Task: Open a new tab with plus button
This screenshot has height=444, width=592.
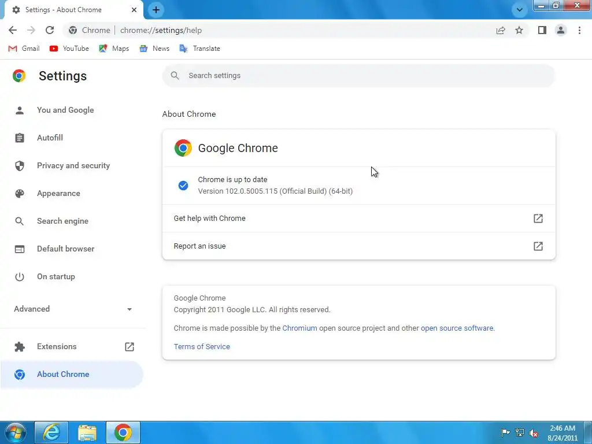Action: click(156, 10)
